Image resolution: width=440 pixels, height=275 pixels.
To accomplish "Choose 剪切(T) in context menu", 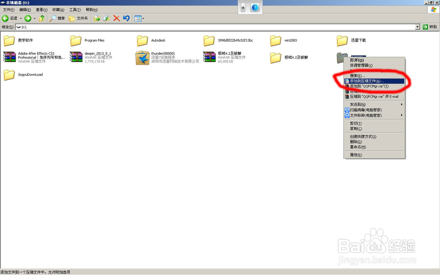I will [x=374, y=124].
